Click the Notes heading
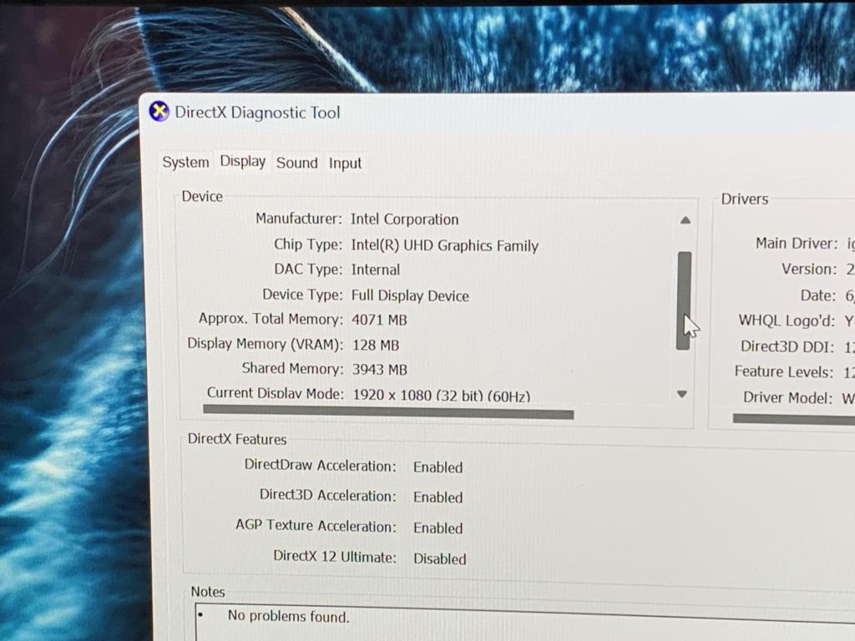 tap(208, 592)
